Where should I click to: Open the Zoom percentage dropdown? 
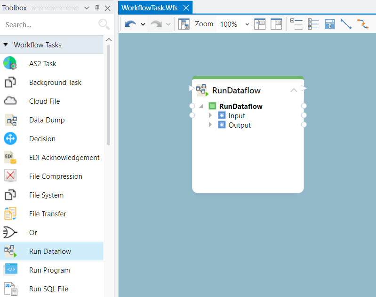point(247,24)
